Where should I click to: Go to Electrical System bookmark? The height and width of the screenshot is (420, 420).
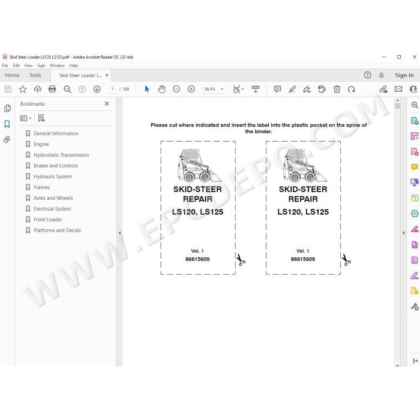coord(52,209)
